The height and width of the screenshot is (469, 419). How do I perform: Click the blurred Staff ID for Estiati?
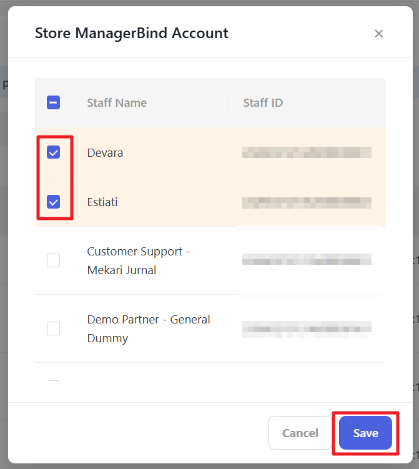click(307, 202)
